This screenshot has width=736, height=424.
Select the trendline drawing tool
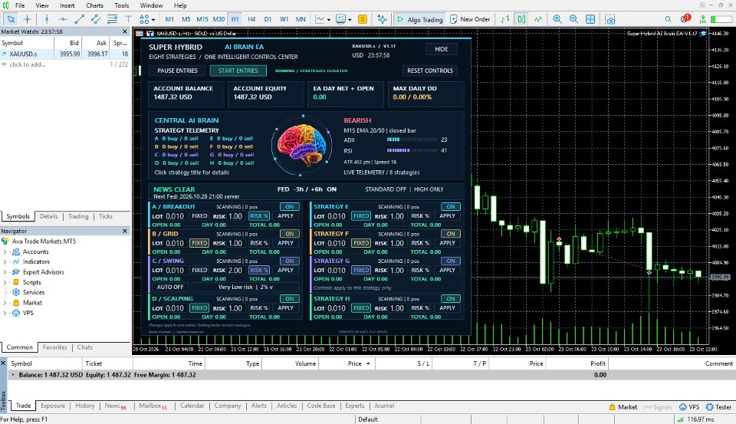click(79, 19)
